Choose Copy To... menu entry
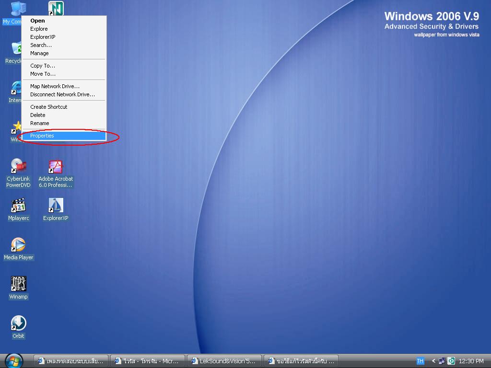The image size is (491, 368). pyautogui.click(x=64, y=66)
